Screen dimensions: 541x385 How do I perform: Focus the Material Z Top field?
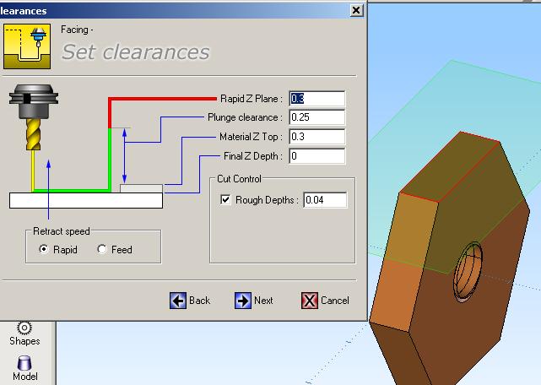point(316,137)
